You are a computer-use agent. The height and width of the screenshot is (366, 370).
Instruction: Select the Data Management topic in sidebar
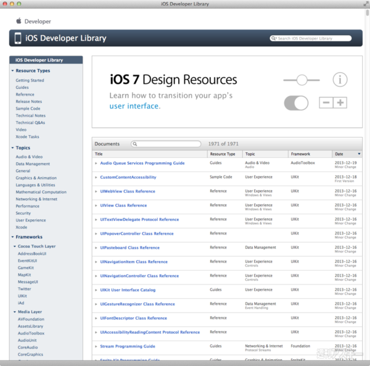click(x=33, y=164)
